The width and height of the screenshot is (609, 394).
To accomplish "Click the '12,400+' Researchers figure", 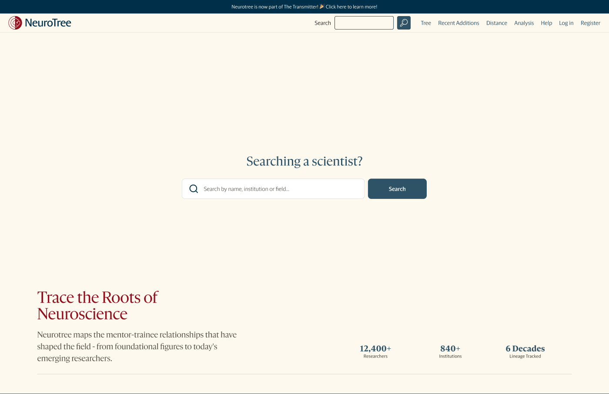I will (375, 348).
